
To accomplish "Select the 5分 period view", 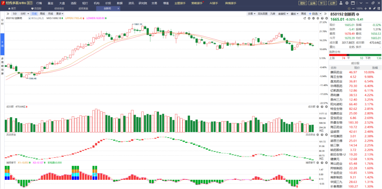I will click(x=15, y=13).
